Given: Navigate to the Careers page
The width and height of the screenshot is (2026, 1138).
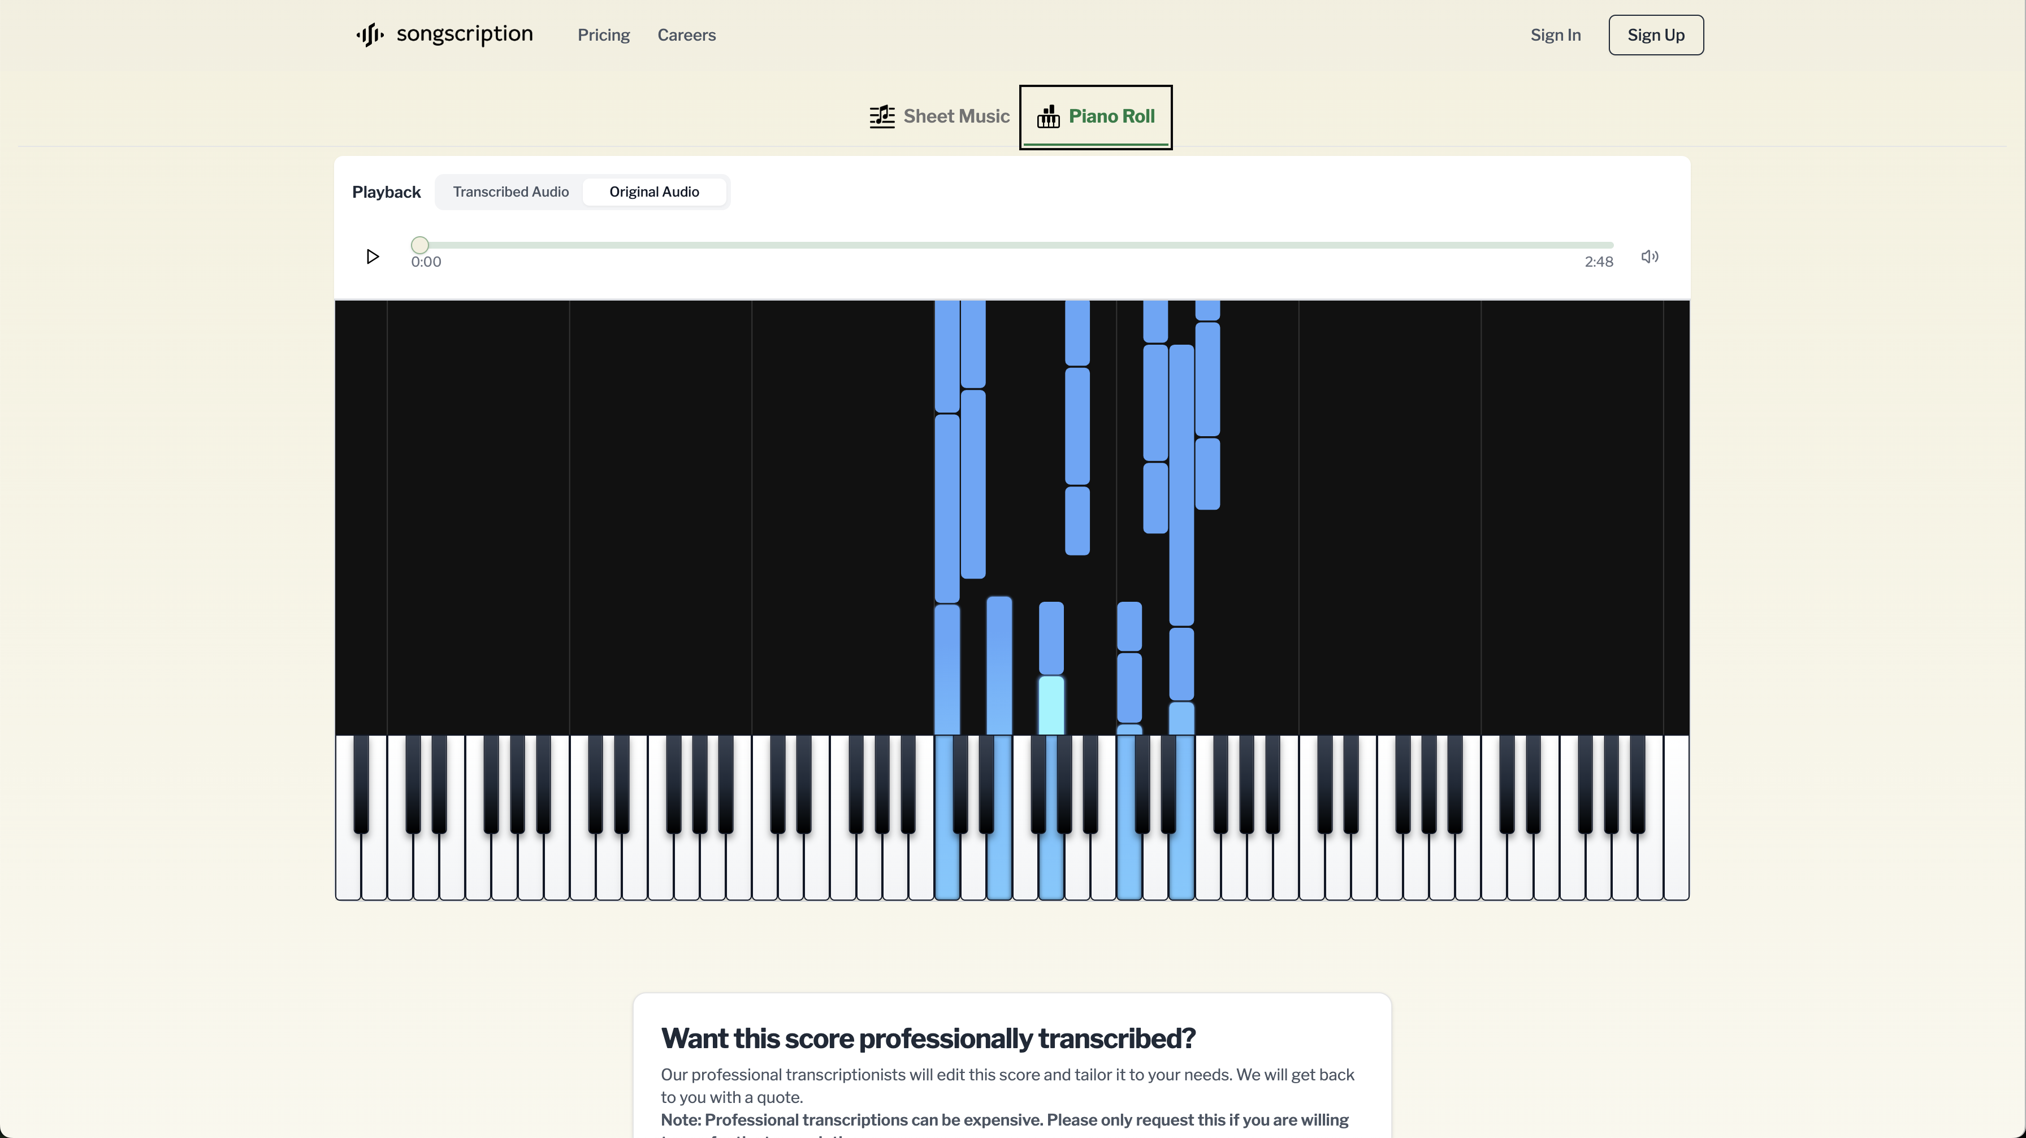Looking at the screenshot, I should (x=686, y=34).
